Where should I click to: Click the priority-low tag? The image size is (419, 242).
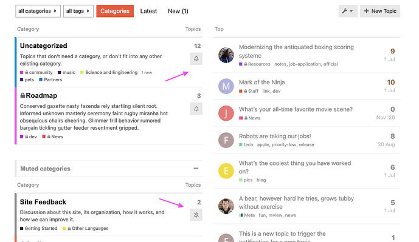click(x=284, y=145)
